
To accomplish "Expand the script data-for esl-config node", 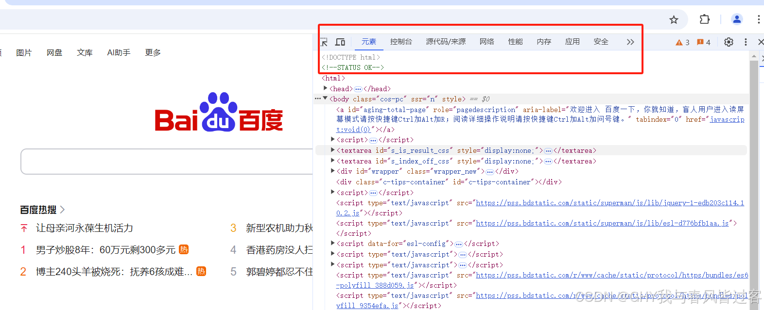I will pyautogui.click(x=332, y=243).
